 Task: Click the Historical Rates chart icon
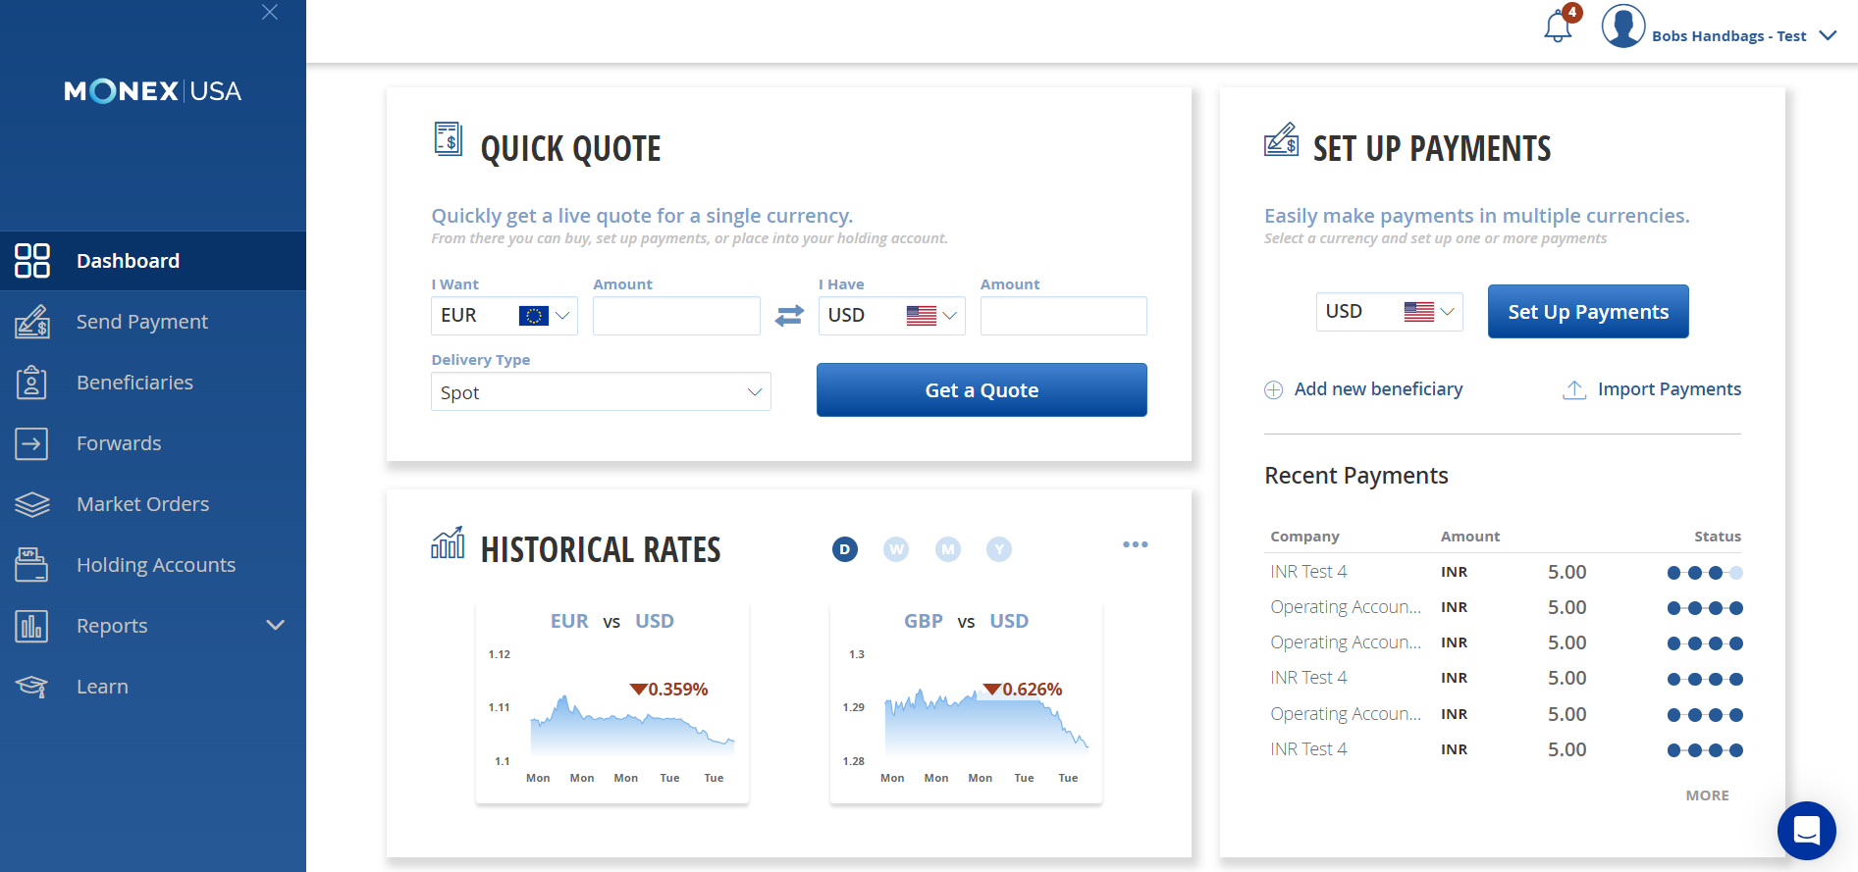click(448, 542)
